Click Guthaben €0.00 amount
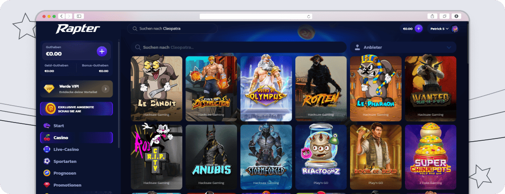 (54, 54)
